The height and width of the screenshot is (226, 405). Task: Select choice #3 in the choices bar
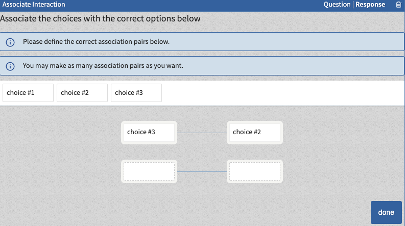coord(136,93)
